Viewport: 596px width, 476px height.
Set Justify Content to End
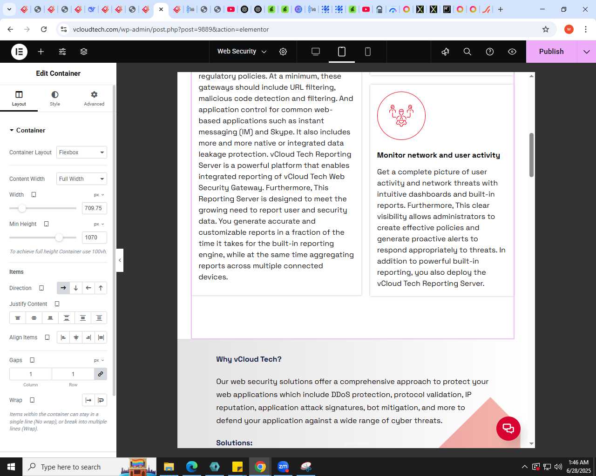[x=50, y=318]
